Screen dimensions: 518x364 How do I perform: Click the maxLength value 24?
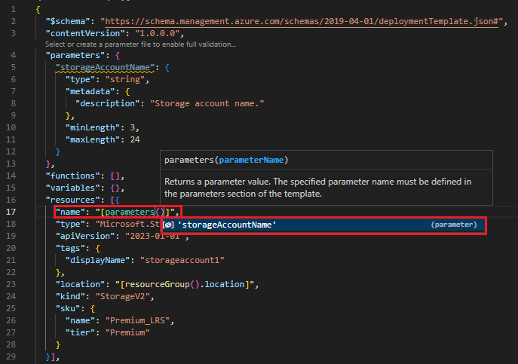coord(135,139)
